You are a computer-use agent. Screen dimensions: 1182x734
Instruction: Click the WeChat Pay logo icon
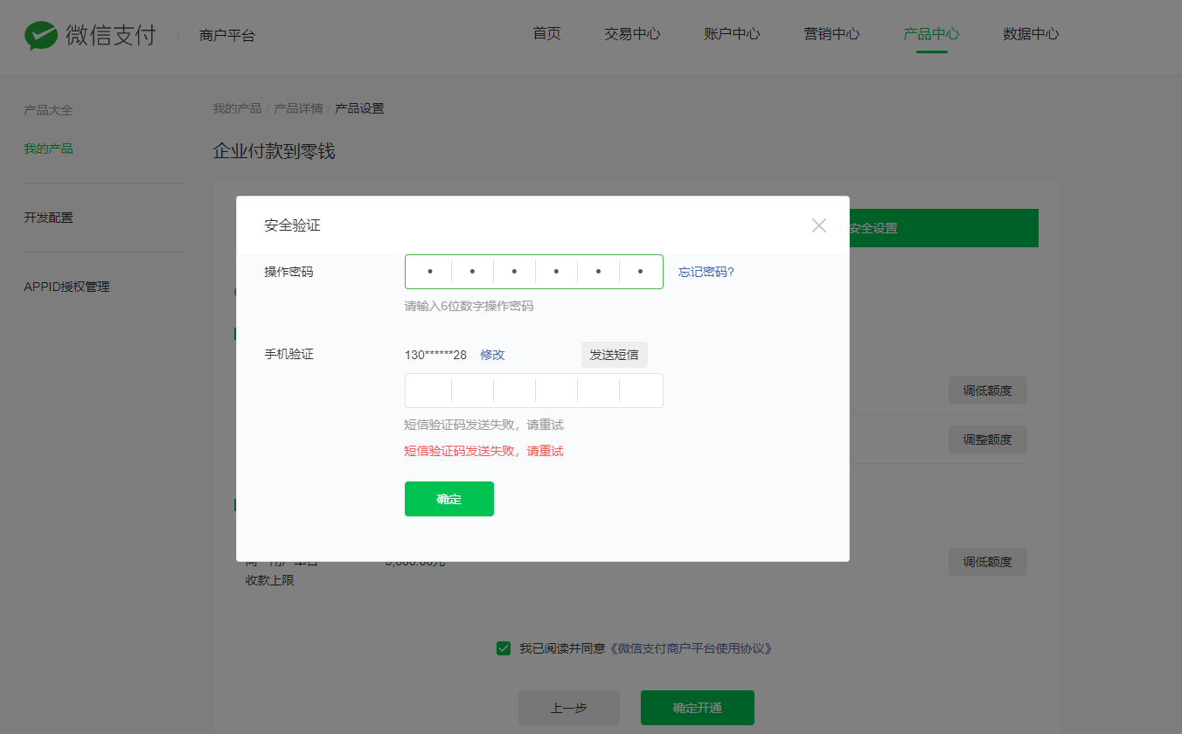(40, 35)
